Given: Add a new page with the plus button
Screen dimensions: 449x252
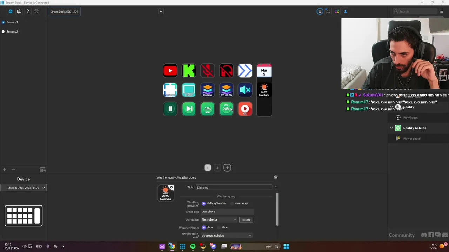Looking at the screenshot, I should pyautogui.click(x=227, y=168).
